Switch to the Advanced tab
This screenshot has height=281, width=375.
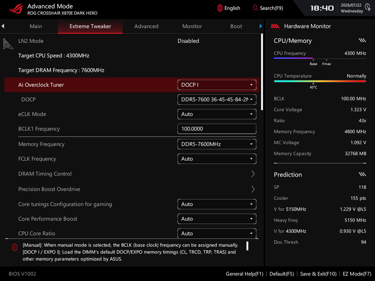click(x=146, y=26)
